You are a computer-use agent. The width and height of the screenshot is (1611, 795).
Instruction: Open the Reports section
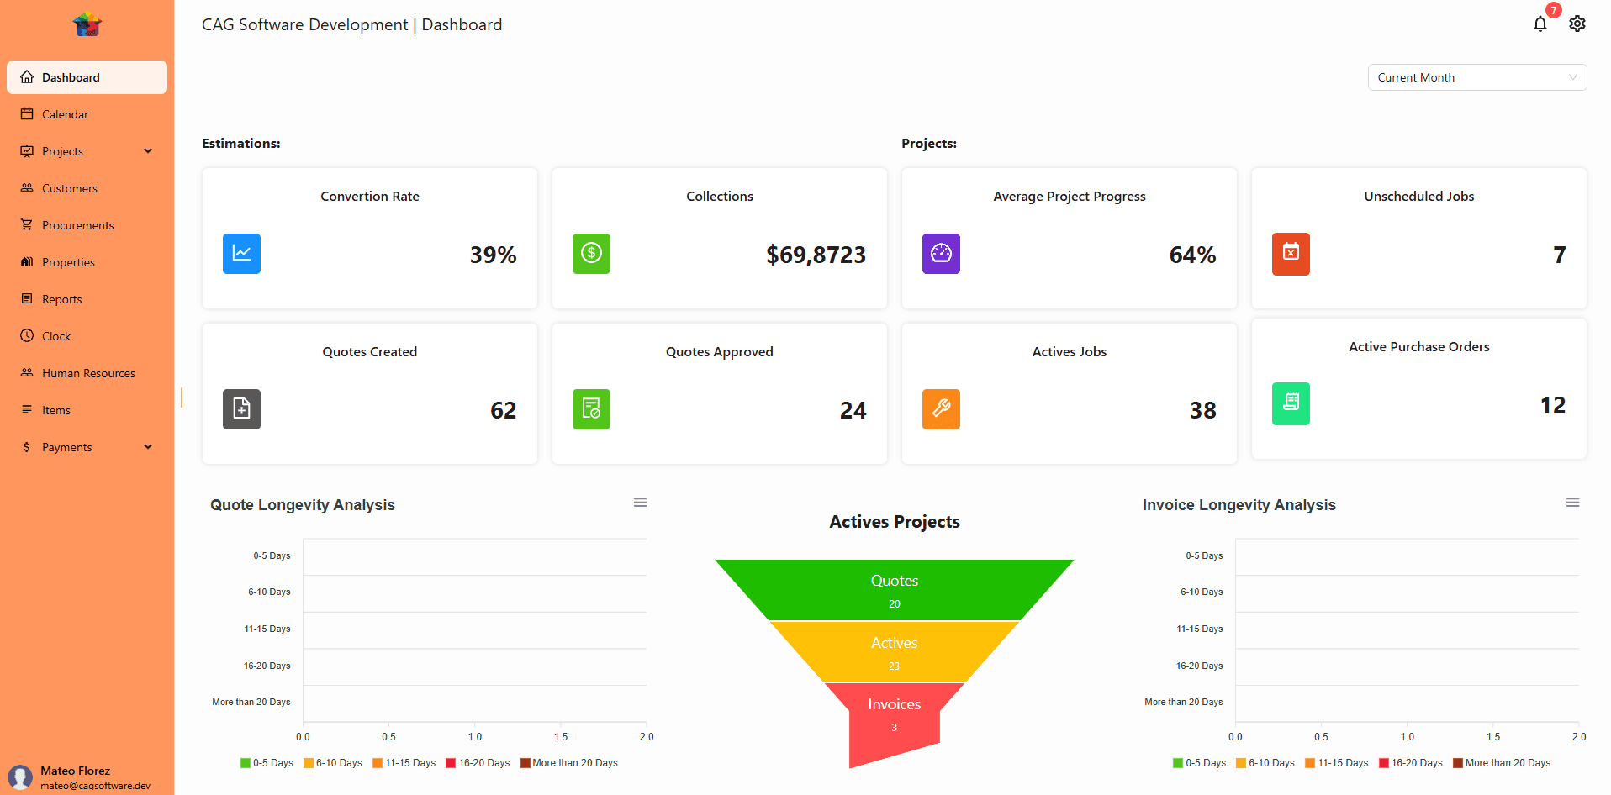[x=61, y=298]
